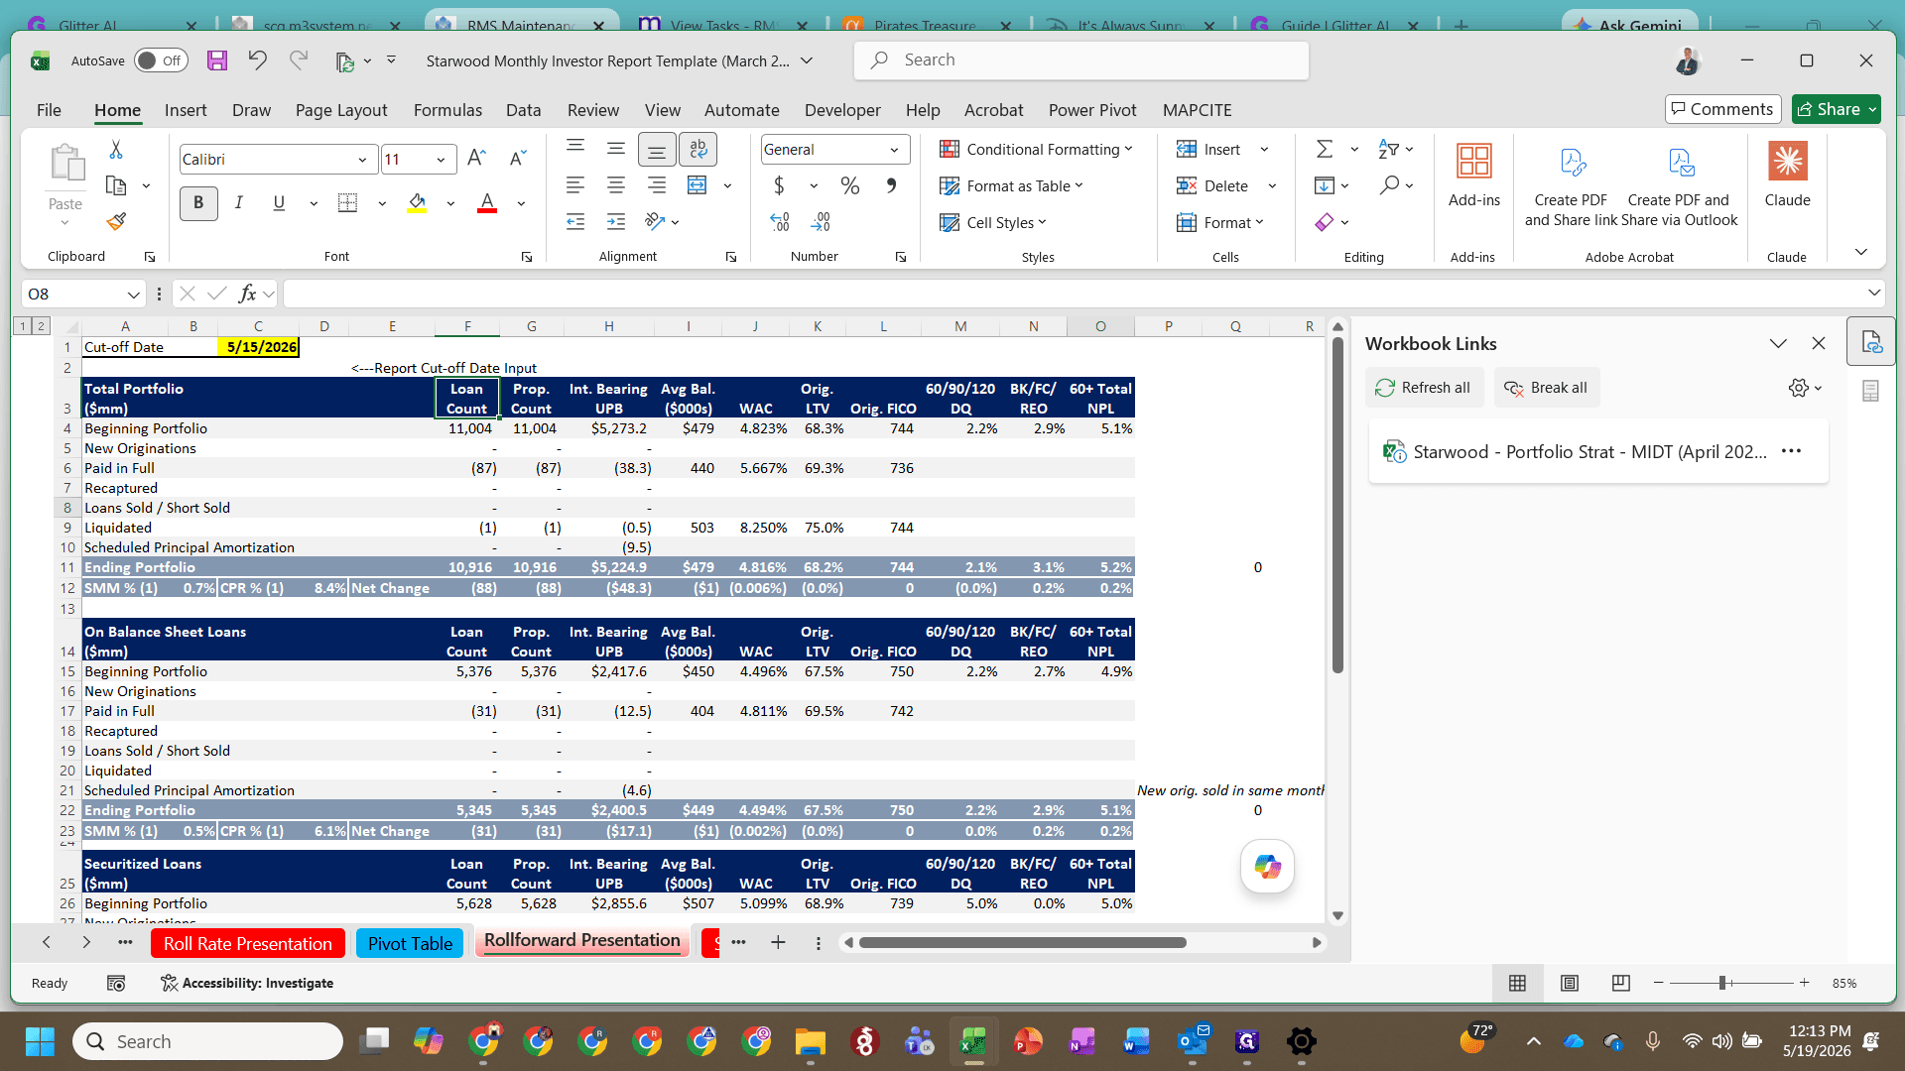Open the Add-ins icon
Screen dimensions: 1905x1071
click(1473, 175)
